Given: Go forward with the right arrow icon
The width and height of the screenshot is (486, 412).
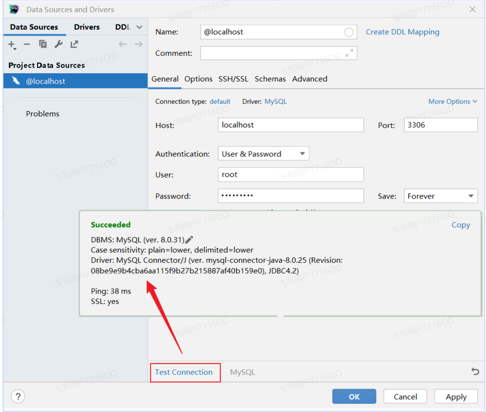Looking at the screenshot, I should coord(139,44).
